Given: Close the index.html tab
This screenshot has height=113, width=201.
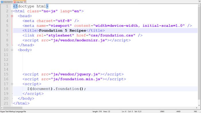Looking at the screenshot, I should [x=25, y=2].
